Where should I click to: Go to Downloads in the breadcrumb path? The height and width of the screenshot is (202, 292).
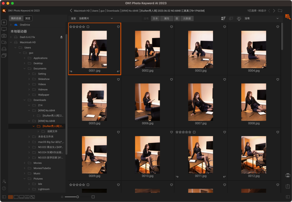pyautogui.click(x=113, y=11)
